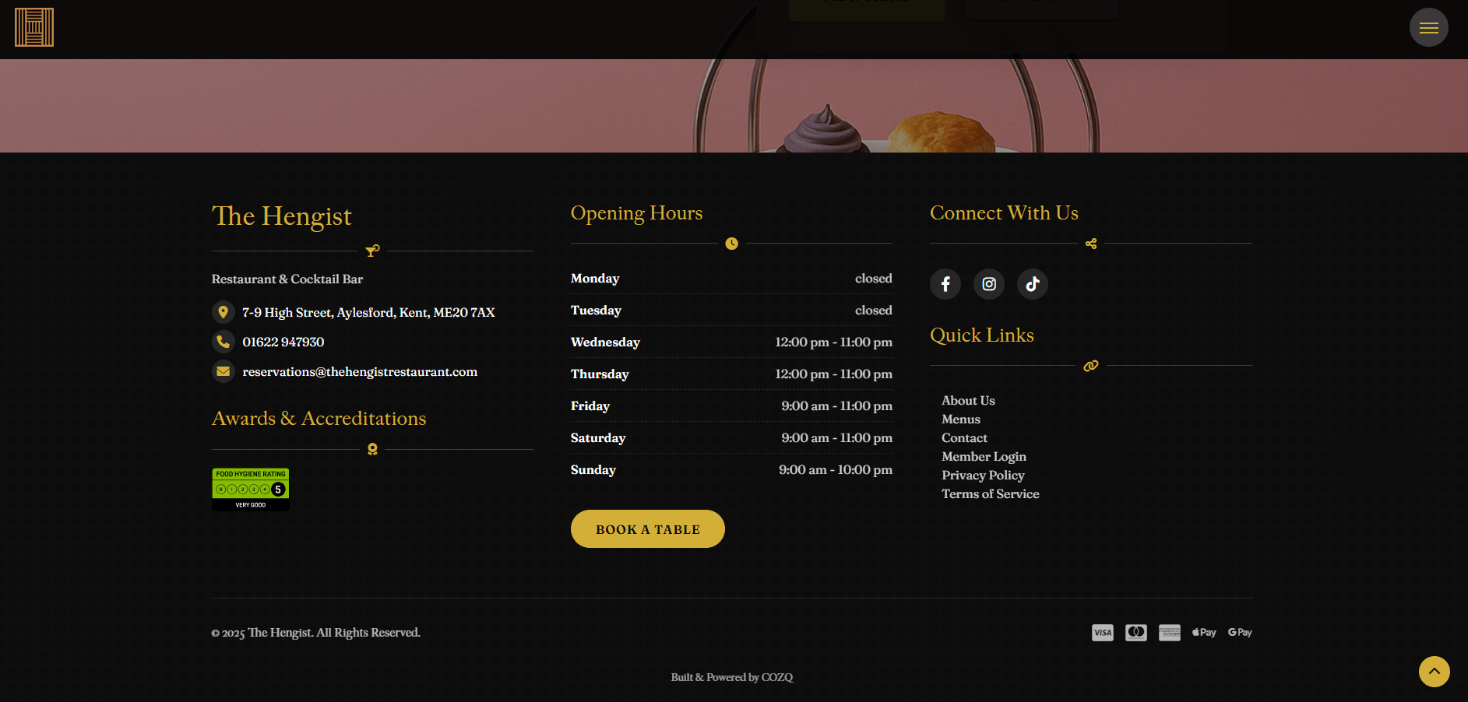Viewport: 1468px width, 702px height.
Task: Click the scroll-to-top arrow button
Action: coord(1434,671)
